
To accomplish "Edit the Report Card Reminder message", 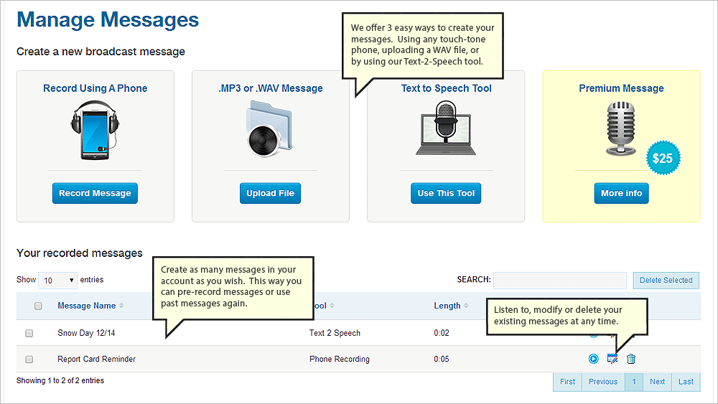I will point(612,359).
